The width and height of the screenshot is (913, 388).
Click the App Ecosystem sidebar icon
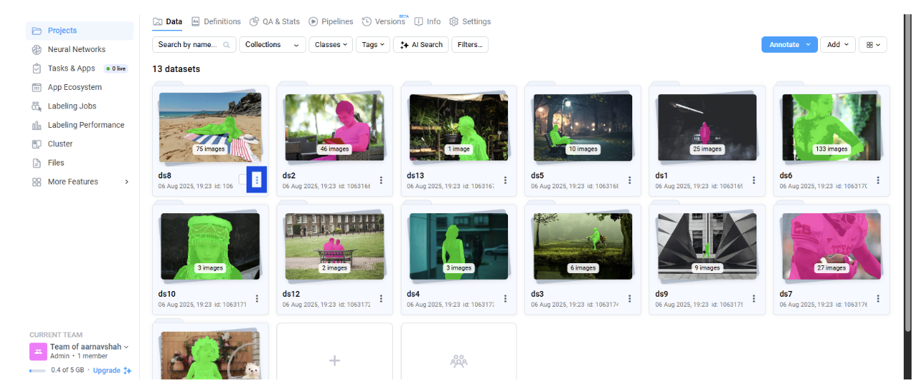36,88
